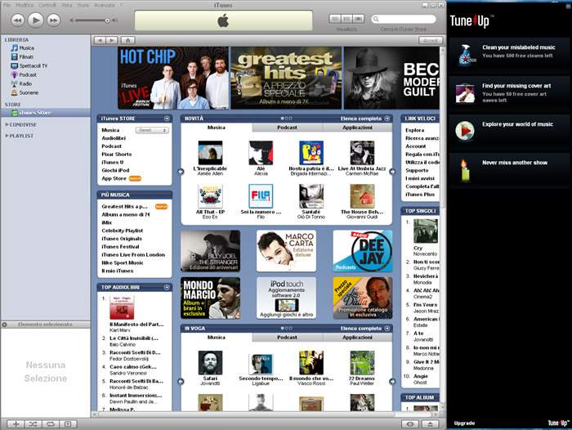Click the iTunes Store search field

[x=404, y=19]
